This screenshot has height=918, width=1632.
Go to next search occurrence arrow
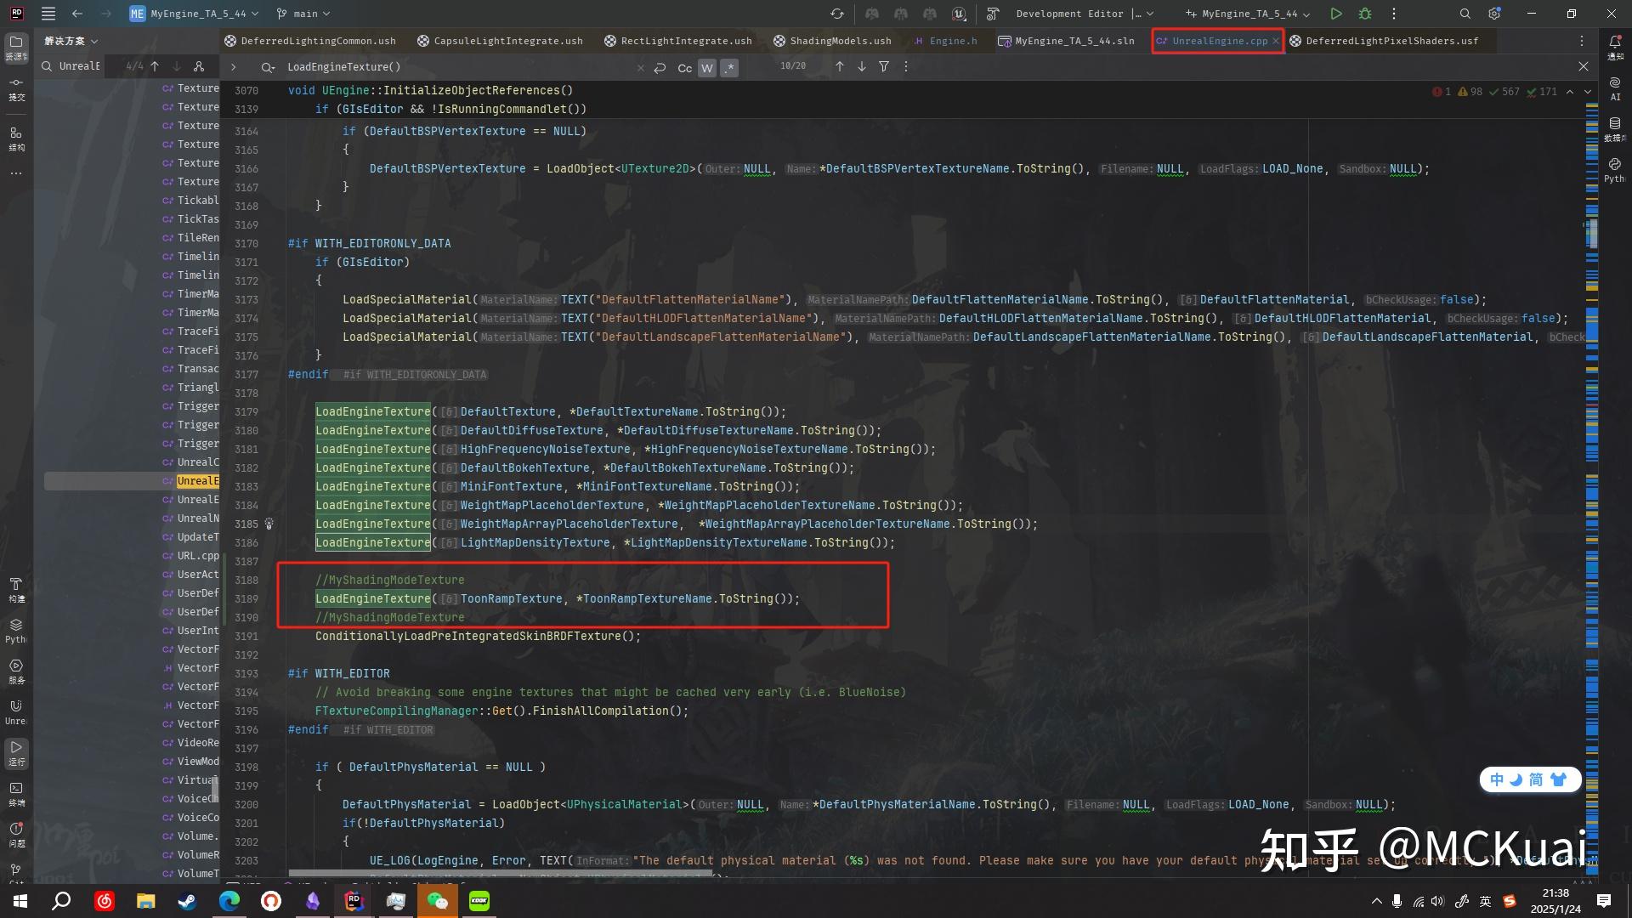pos(862,66)
